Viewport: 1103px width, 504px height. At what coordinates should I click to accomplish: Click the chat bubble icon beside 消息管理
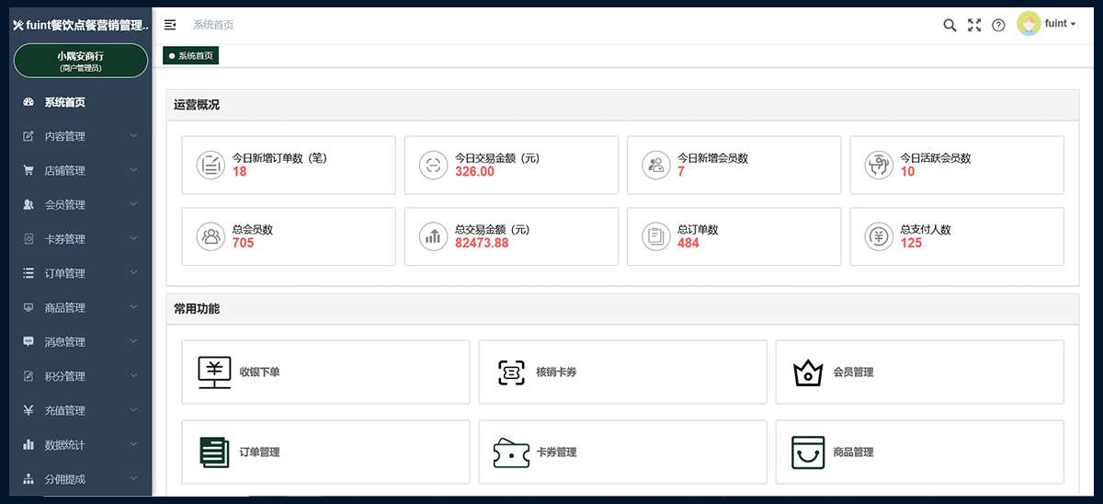28,341
